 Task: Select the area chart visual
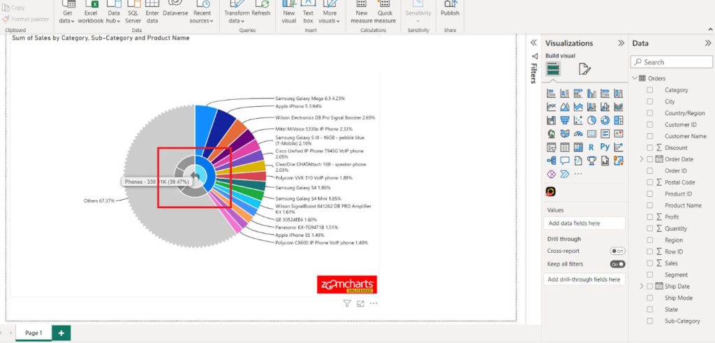(564, 107)
